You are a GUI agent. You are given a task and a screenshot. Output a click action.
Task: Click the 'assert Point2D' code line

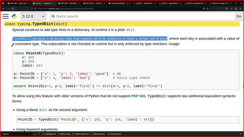point(88,86)
